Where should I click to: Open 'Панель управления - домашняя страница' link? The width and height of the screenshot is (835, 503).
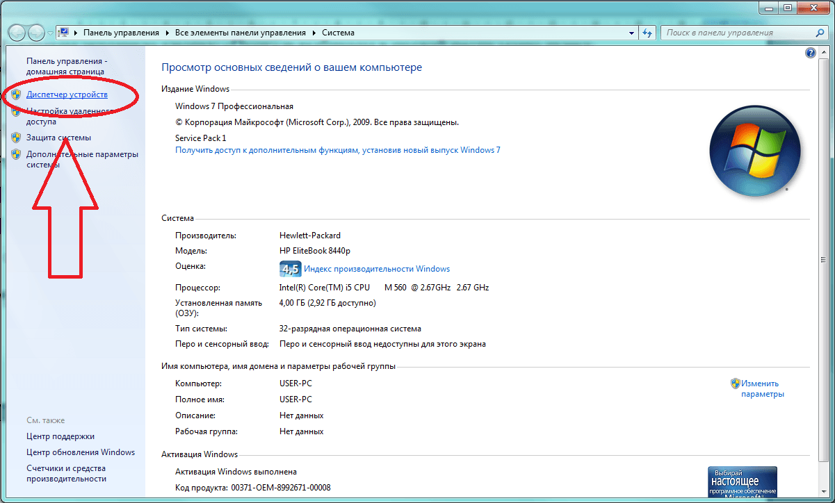pos(66,66)
